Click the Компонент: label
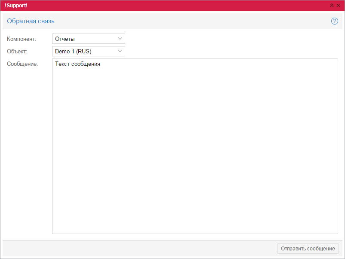The width and height of the screenshot is (345, 259). point(22,39)
